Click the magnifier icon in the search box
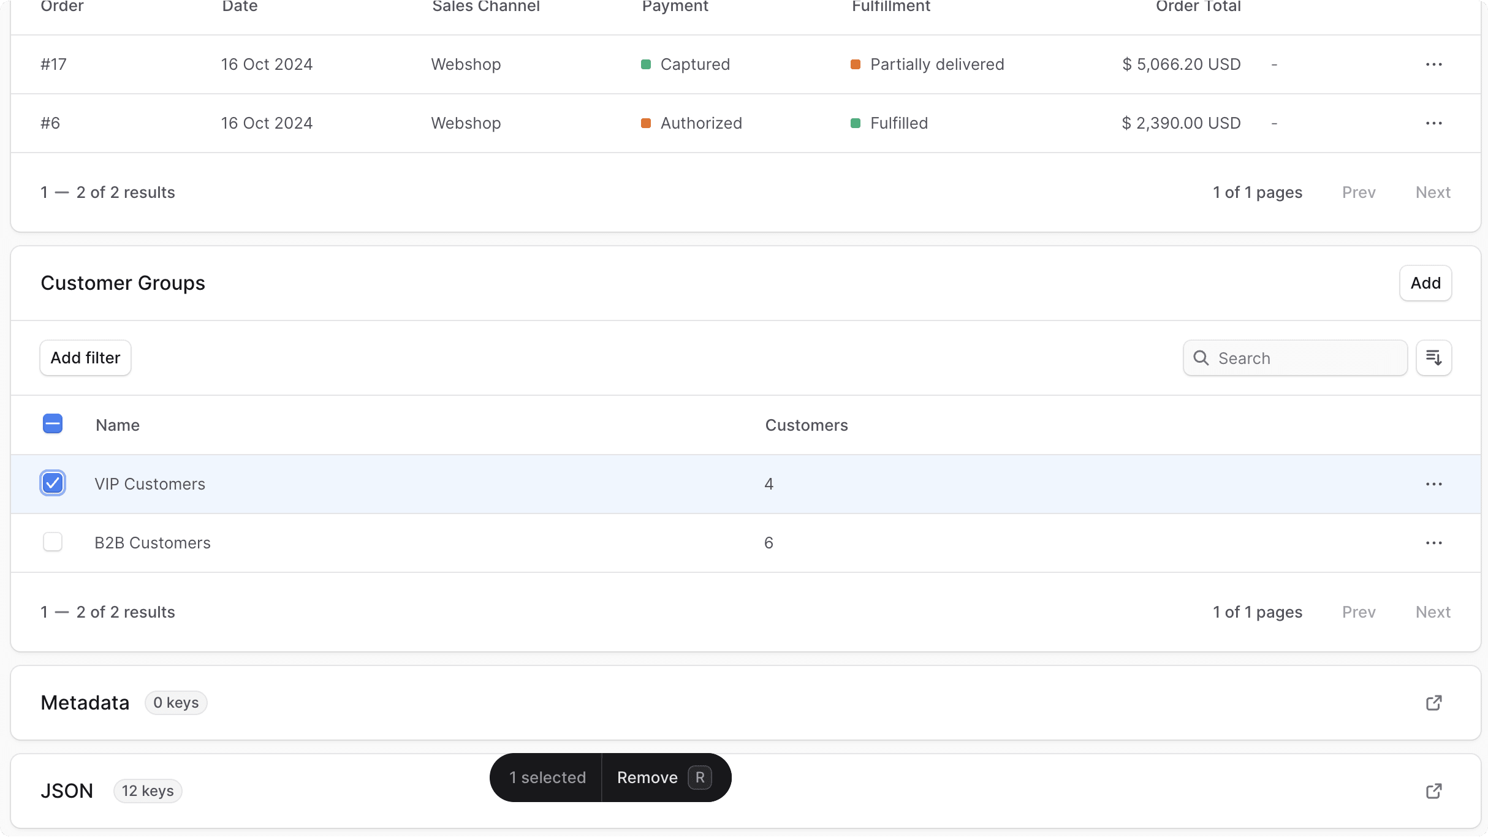 1201,357
